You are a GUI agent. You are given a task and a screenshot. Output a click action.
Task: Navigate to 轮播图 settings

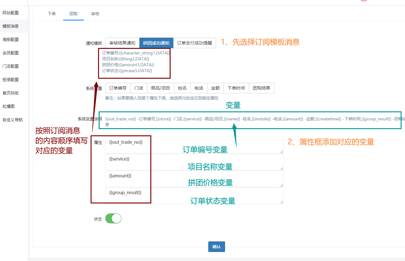(x=9, y=106)
